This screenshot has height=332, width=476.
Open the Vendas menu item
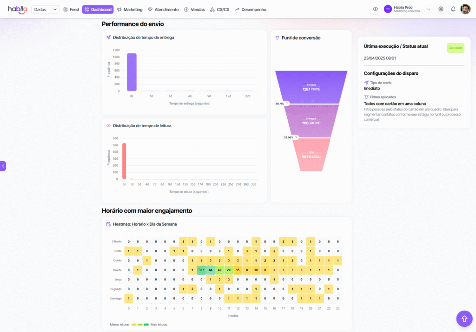(195, 9)
